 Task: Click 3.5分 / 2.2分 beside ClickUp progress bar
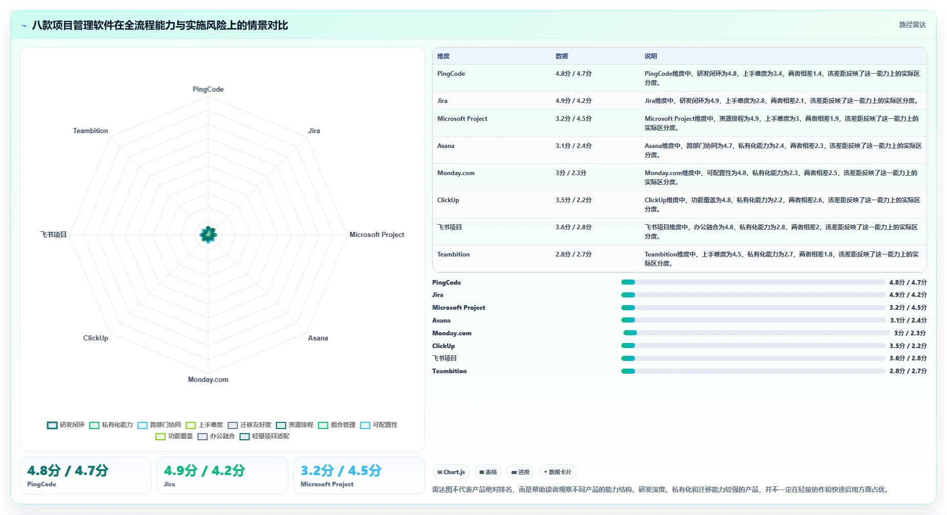click(x=908, y=346)
